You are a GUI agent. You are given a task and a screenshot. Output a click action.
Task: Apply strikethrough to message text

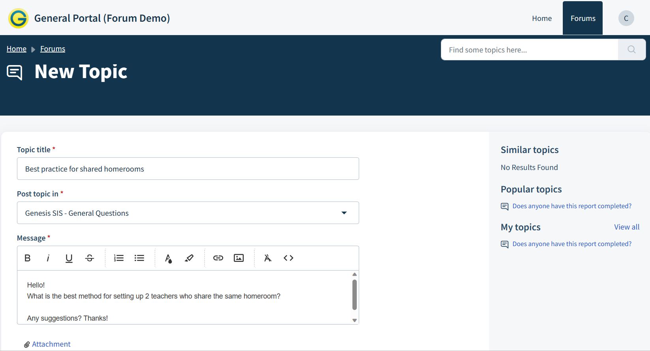coord(90,258)
